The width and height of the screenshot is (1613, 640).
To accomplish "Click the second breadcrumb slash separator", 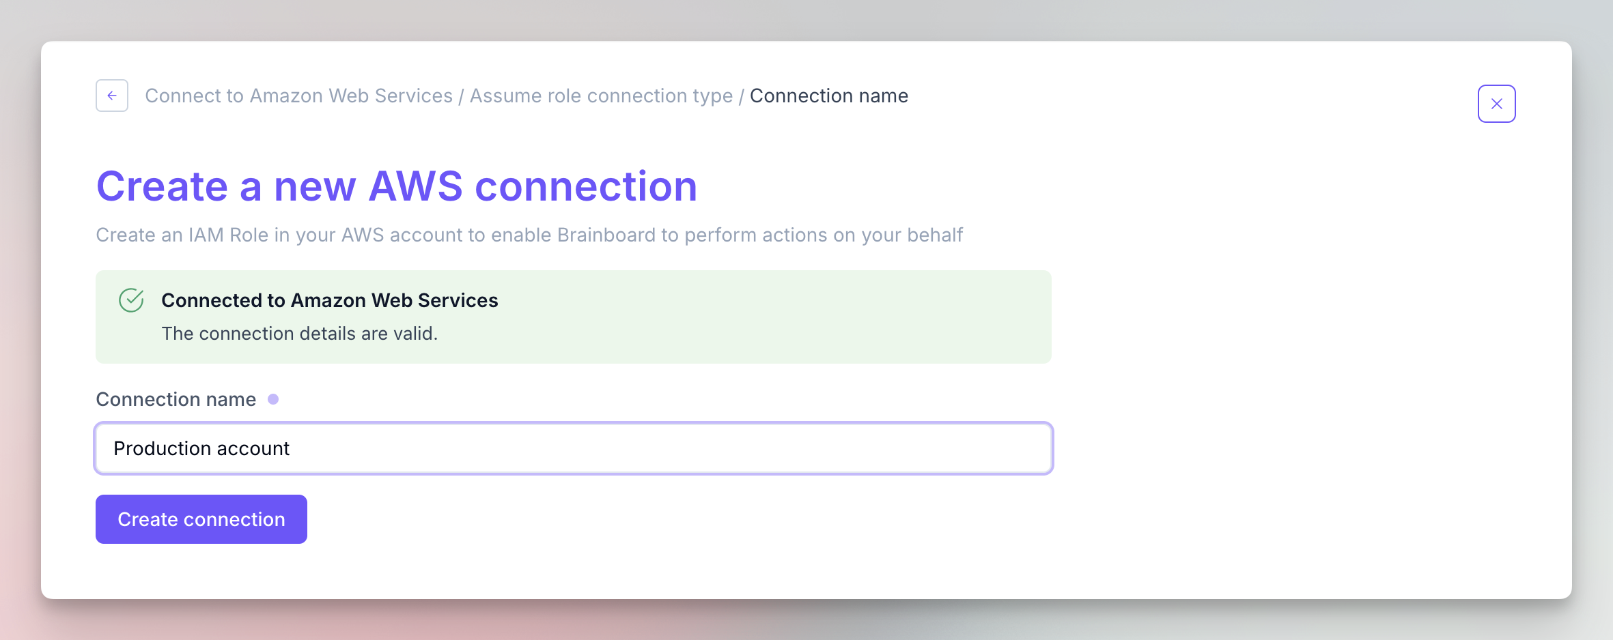I will 741,96.
